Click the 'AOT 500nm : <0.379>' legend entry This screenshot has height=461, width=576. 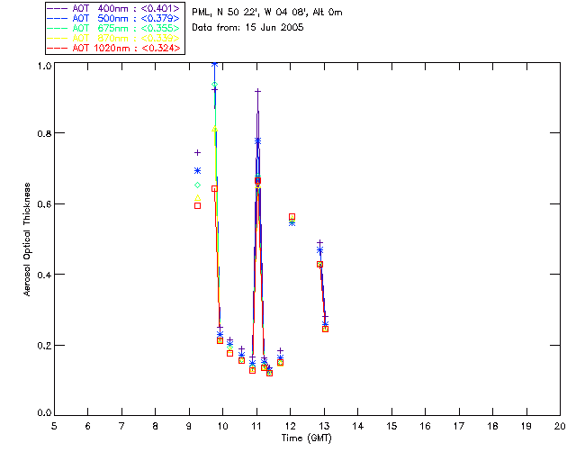pos(113,18)
